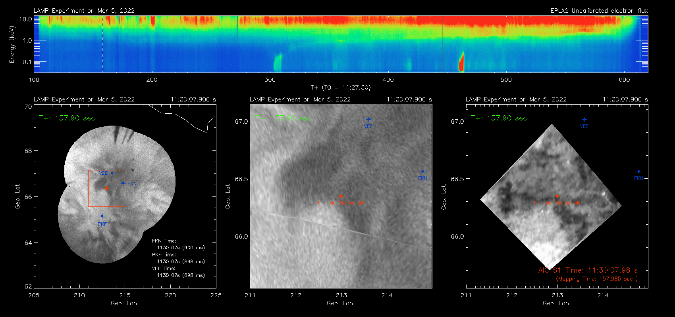Select the FKN station marker in right panel
The width and height of the screenshot is (675, 317).
(639, 172)
